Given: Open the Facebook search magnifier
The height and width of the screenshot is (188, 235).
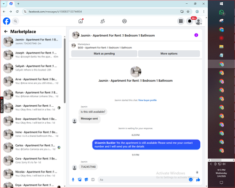Looking at the screenshot, I should [x=16, y=21].
